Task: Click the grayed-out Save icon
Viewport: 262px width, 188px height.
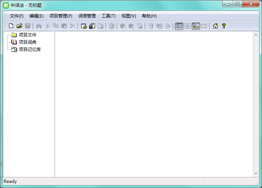Action: click(x=28, y=26)
